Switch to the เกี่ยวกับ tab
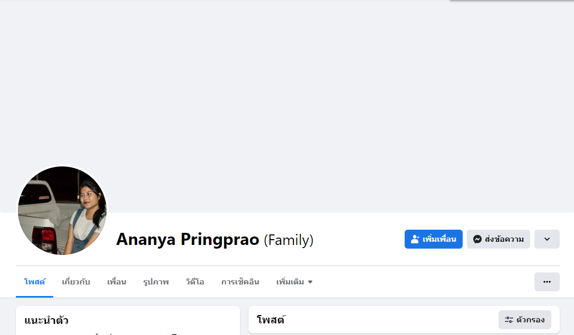Image resolution: width=574 pixels, height=335 pixels. pyautogui.click(x=76, y=282)
